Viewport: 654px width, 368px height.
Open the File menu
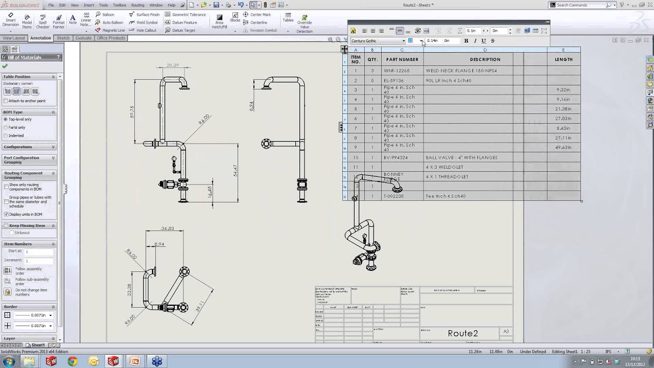tap(51, 5)
